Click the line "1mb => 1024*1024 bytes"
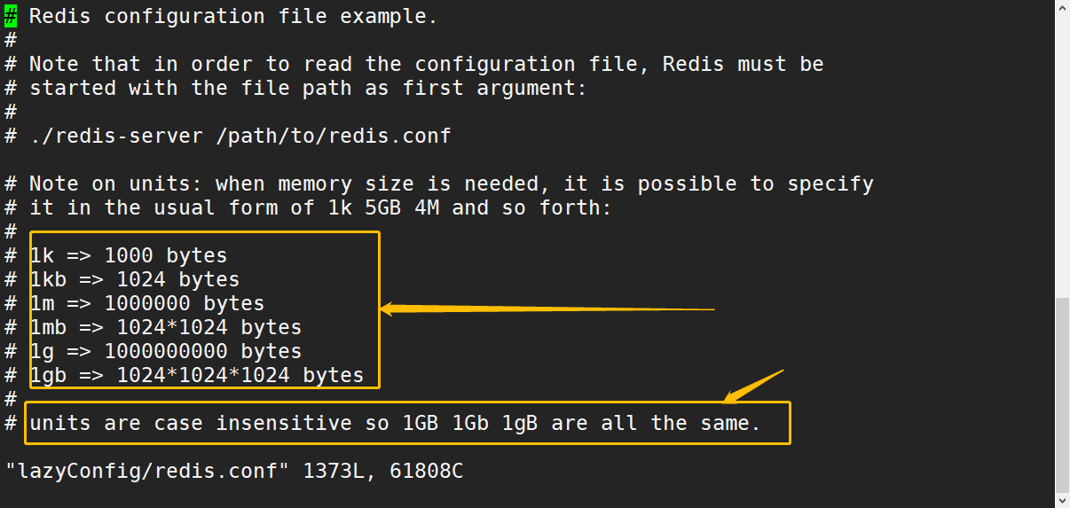The width and height of the screenshot is (1070, 508). (166, 327)
